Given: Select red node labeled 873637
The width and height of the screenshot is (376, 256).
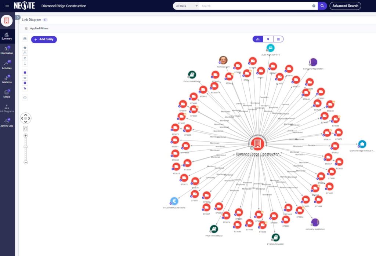Looking at the screenshot, I should point(181,117).
